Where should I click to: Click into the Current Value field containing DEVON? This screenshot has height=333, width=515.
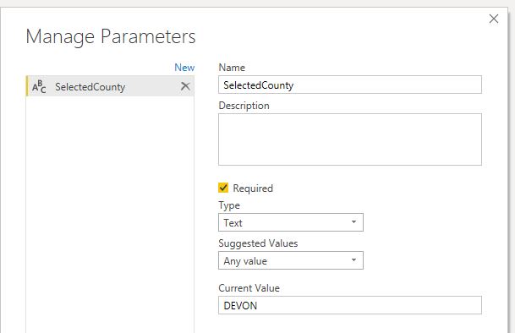click(x=350, y=305)
